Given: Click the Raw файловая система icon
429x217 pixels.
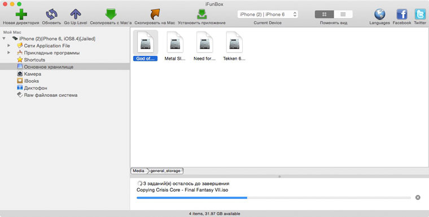Looking at the screenshot, I should click(x=20, y=95).
